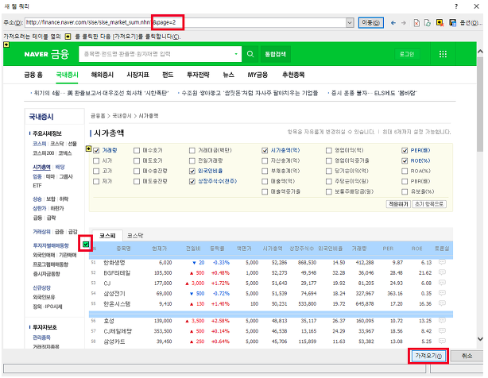Open discussion icon for CJ제일제당 row

pyautogui.click(x=442, y=330)
